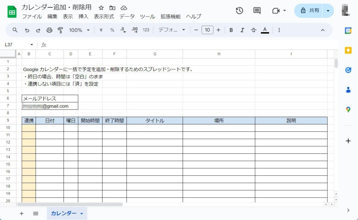Open the text color picker
Viewport: 358px width, 220px height.
pyautogui.click(x=265, y=30)
